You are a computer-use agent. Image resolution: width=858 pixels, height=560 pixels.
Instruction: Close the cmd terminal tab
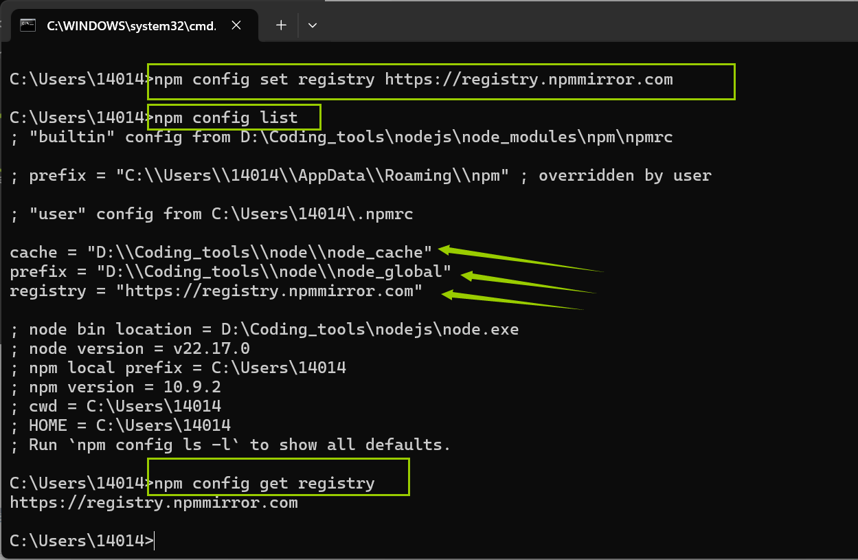coord(236,25)
